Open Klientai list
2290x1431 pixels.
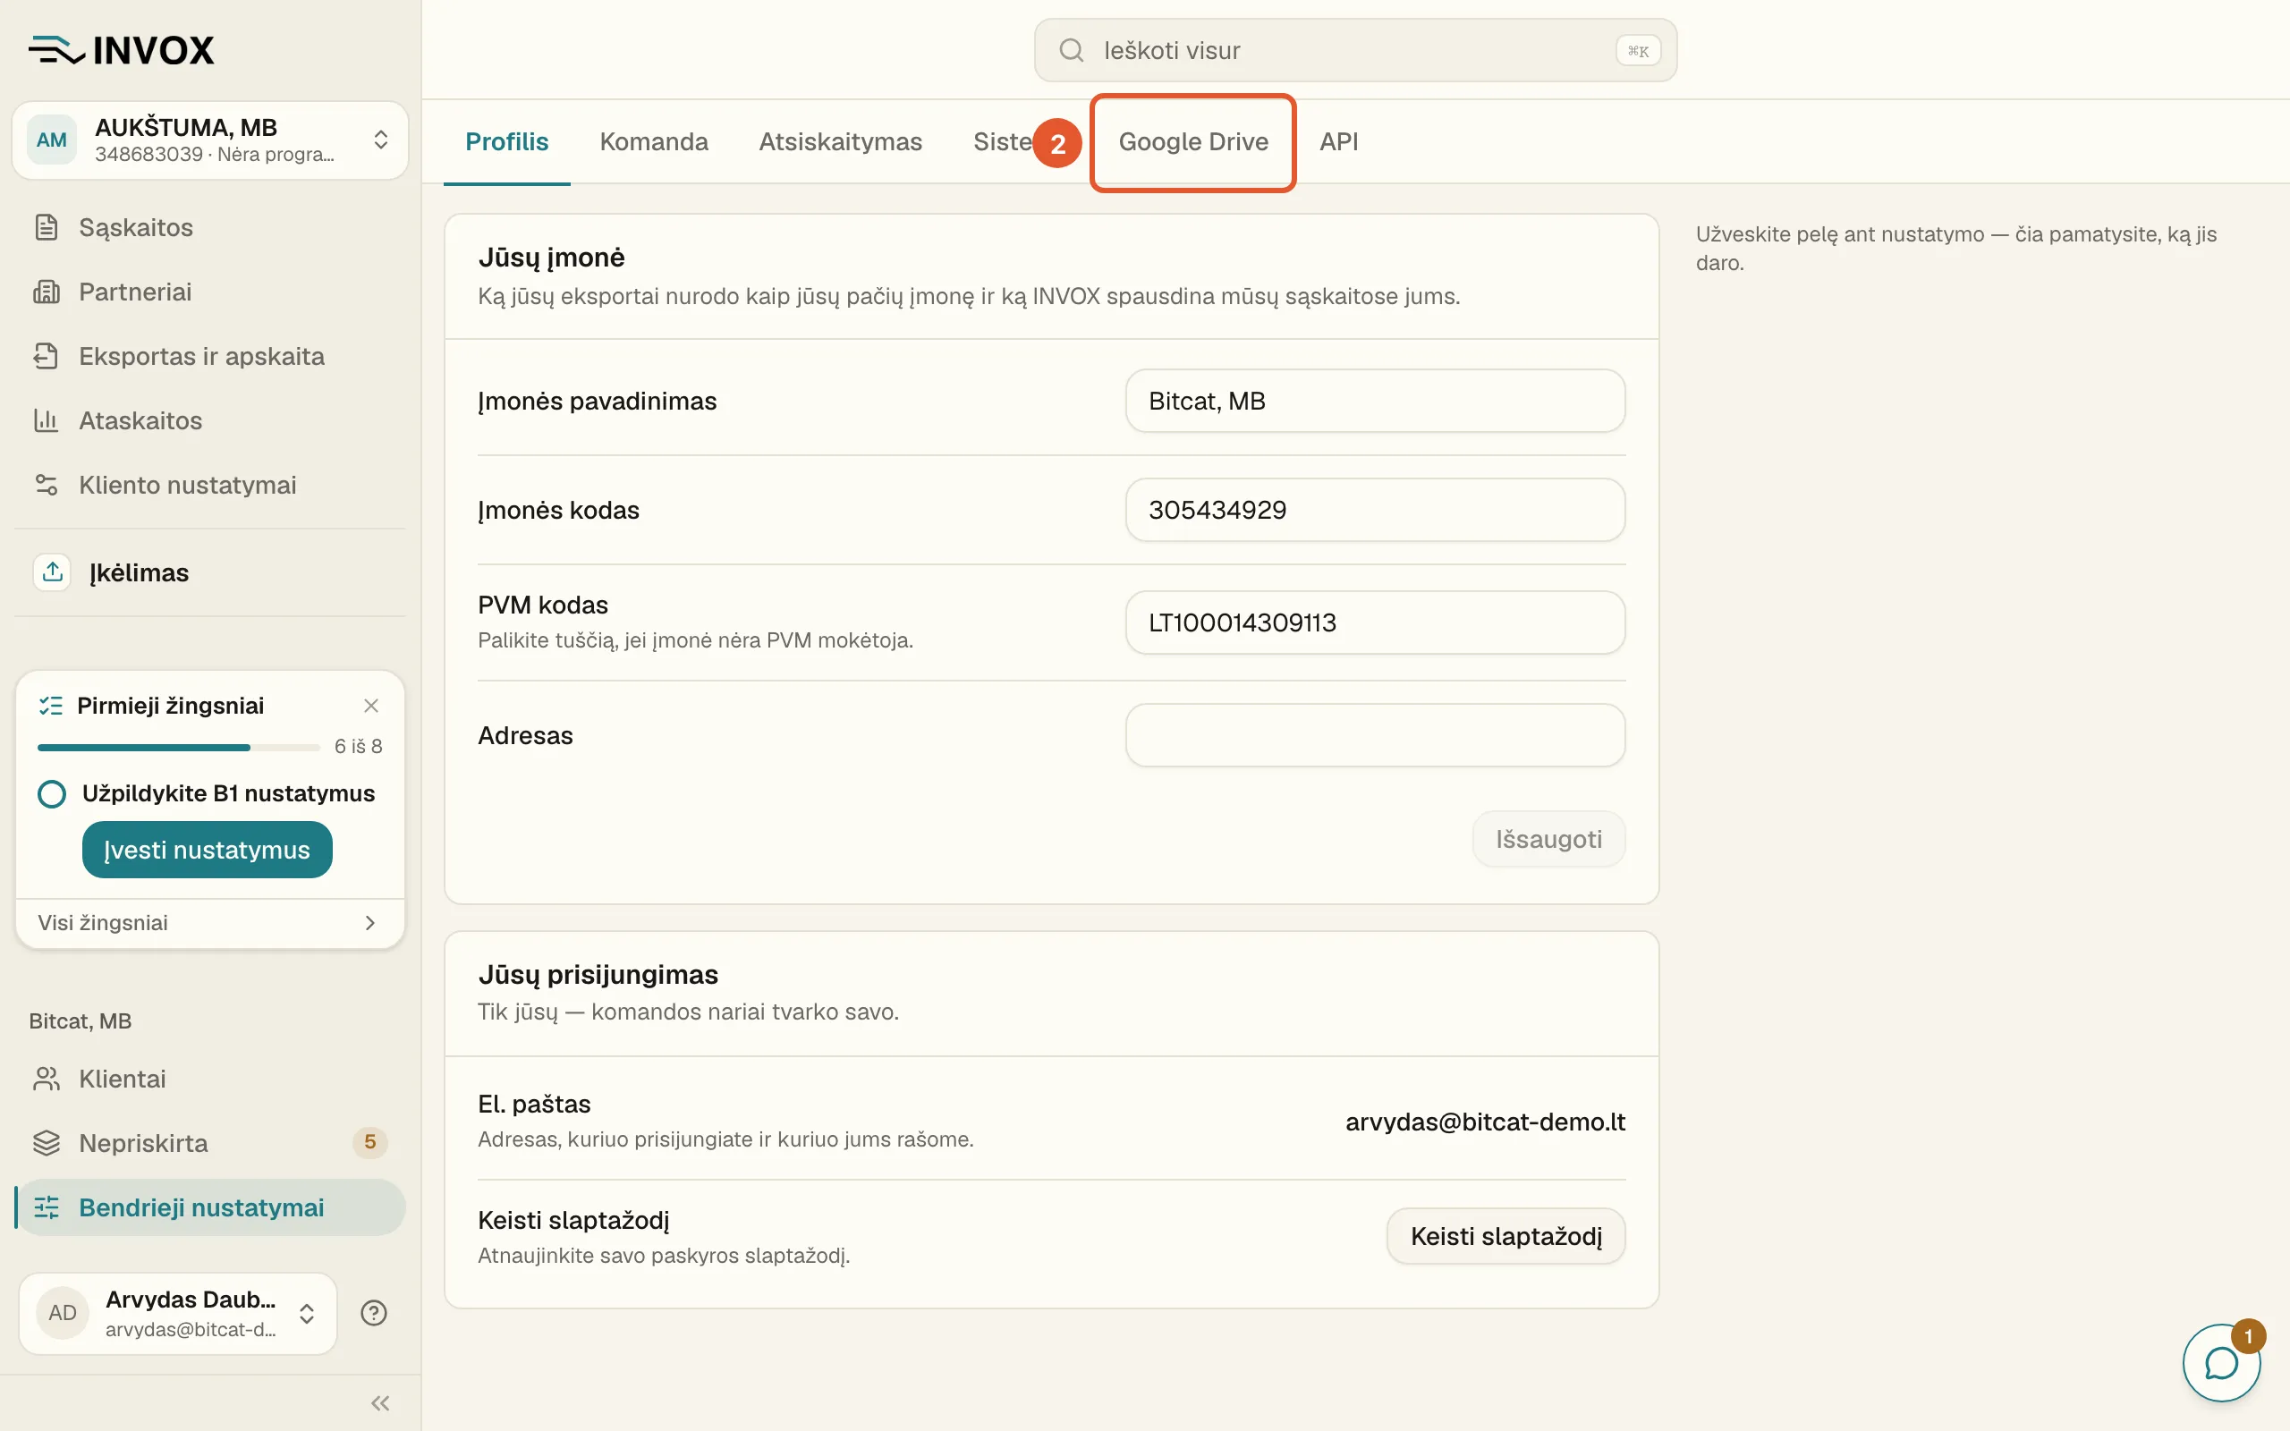coord(210,1079)
